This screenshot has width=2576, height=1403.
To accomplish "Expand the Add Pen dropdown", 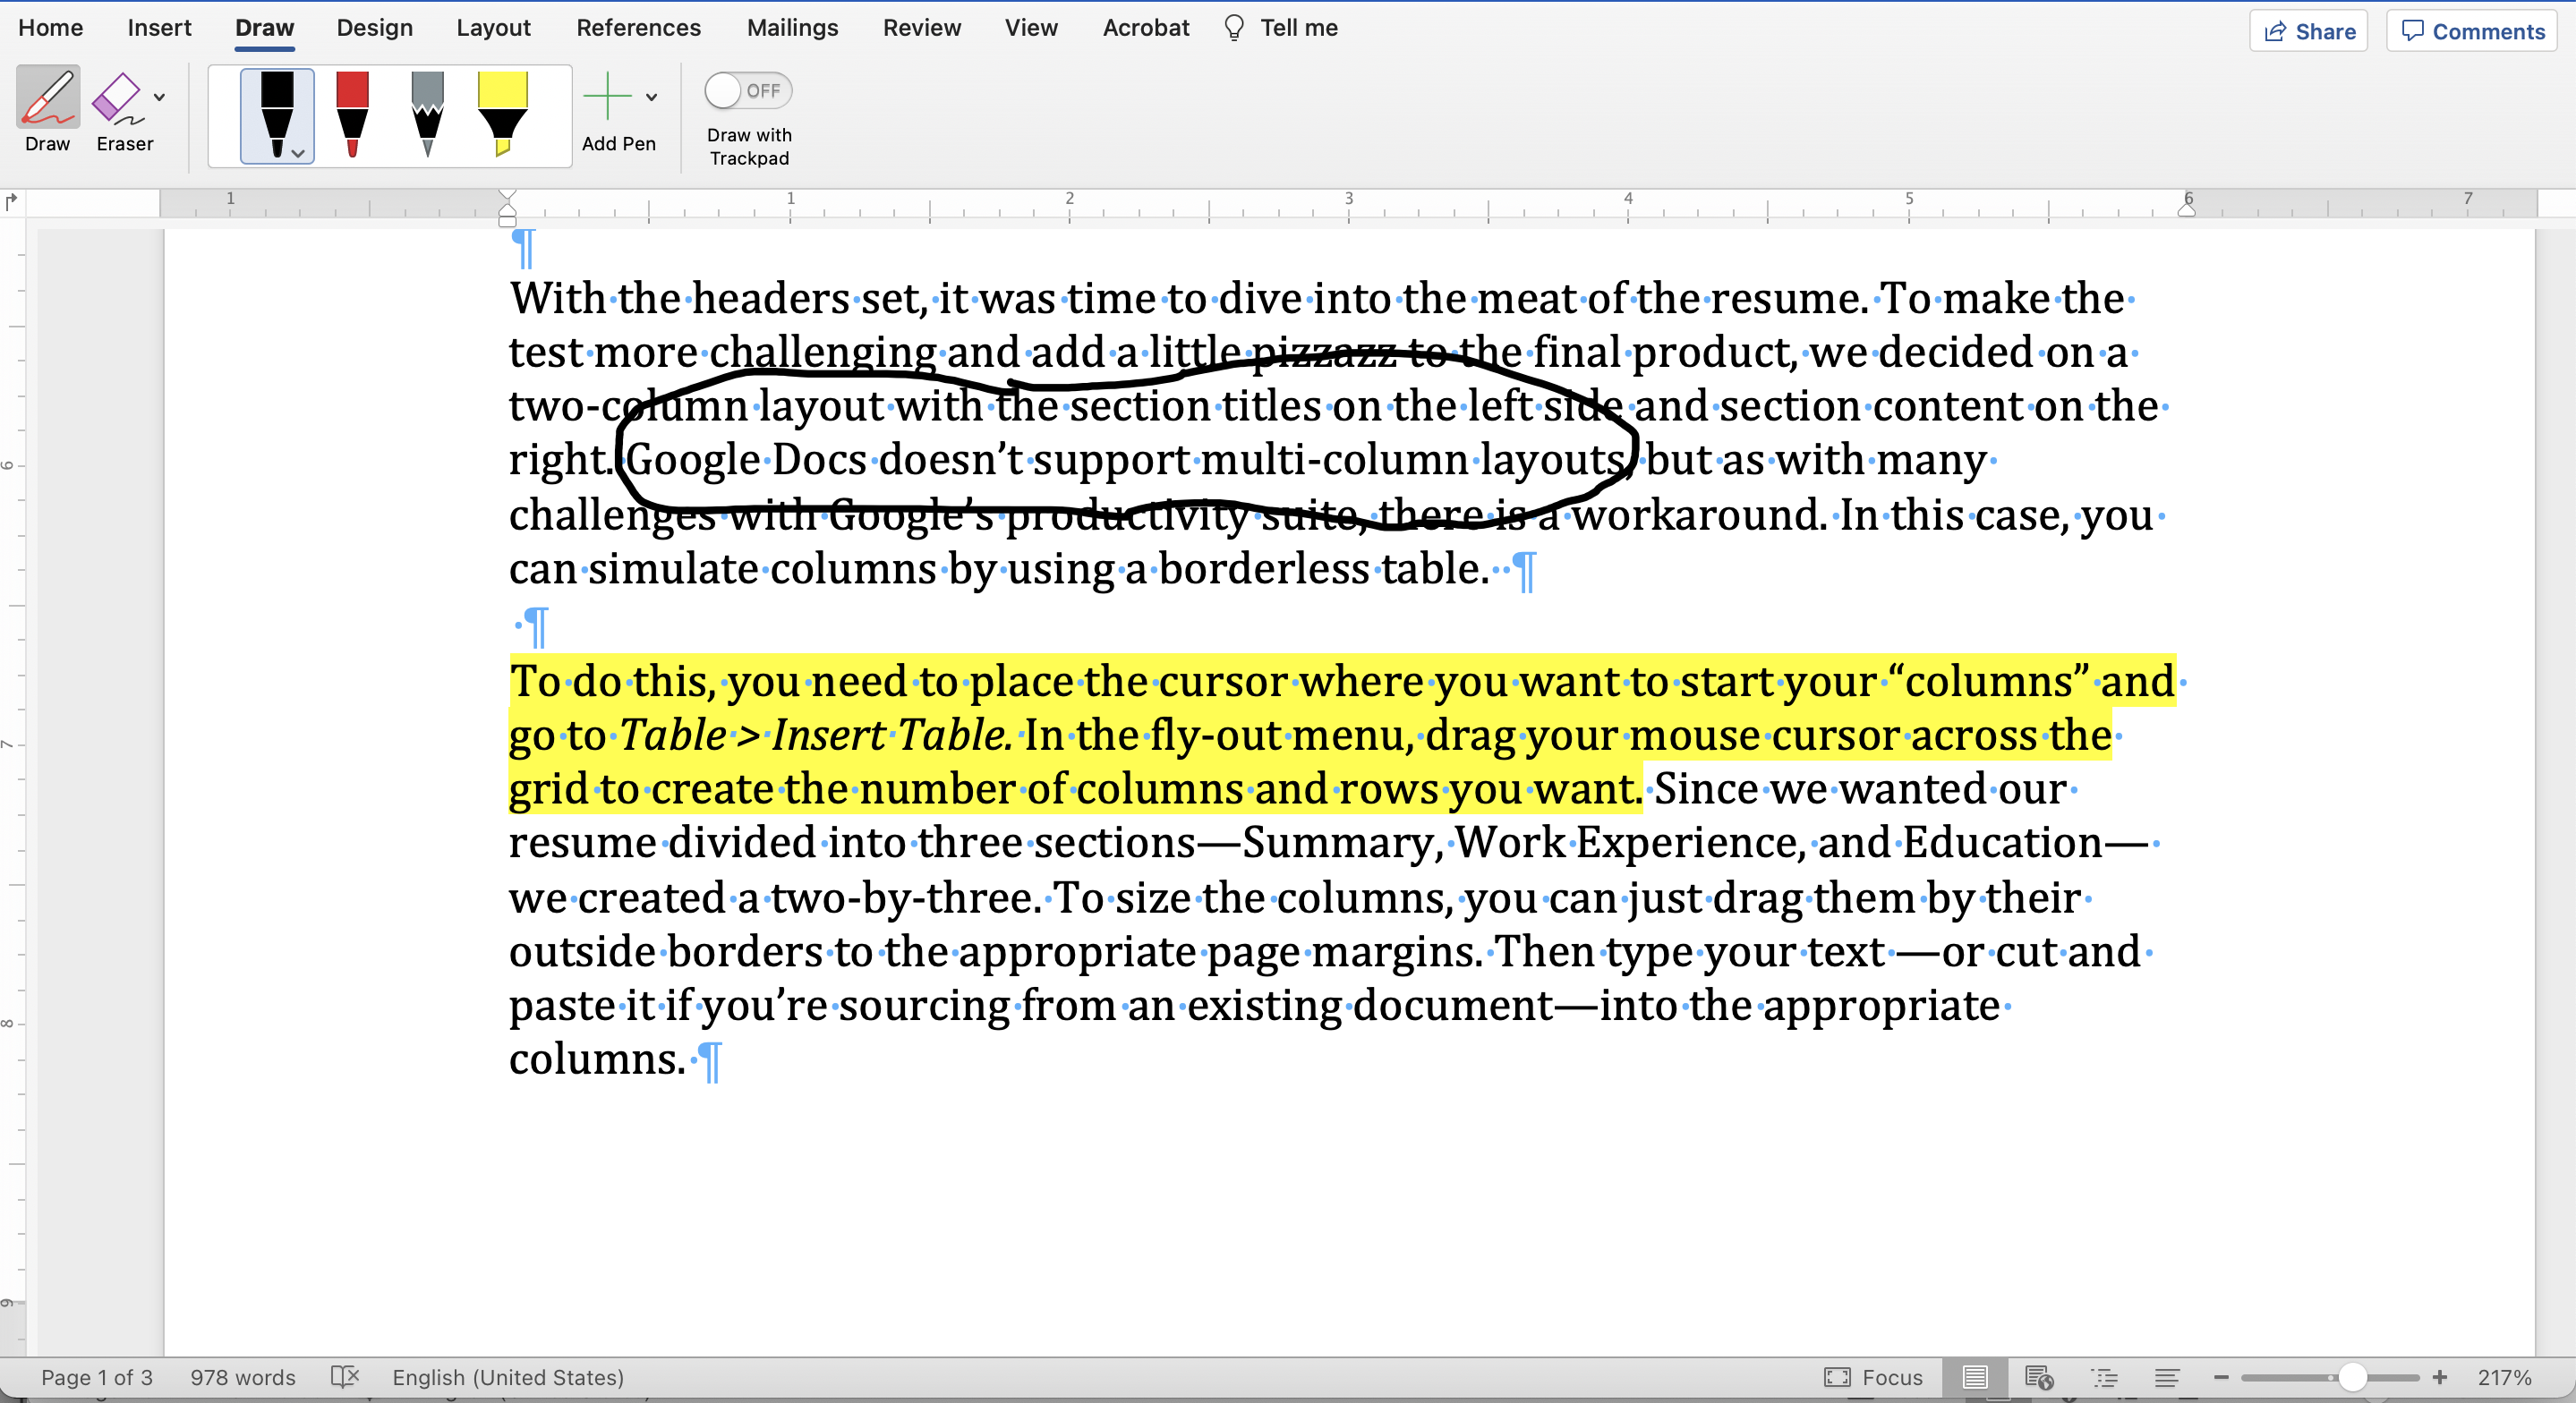I will pyautogui.click(x=651, y=96).
